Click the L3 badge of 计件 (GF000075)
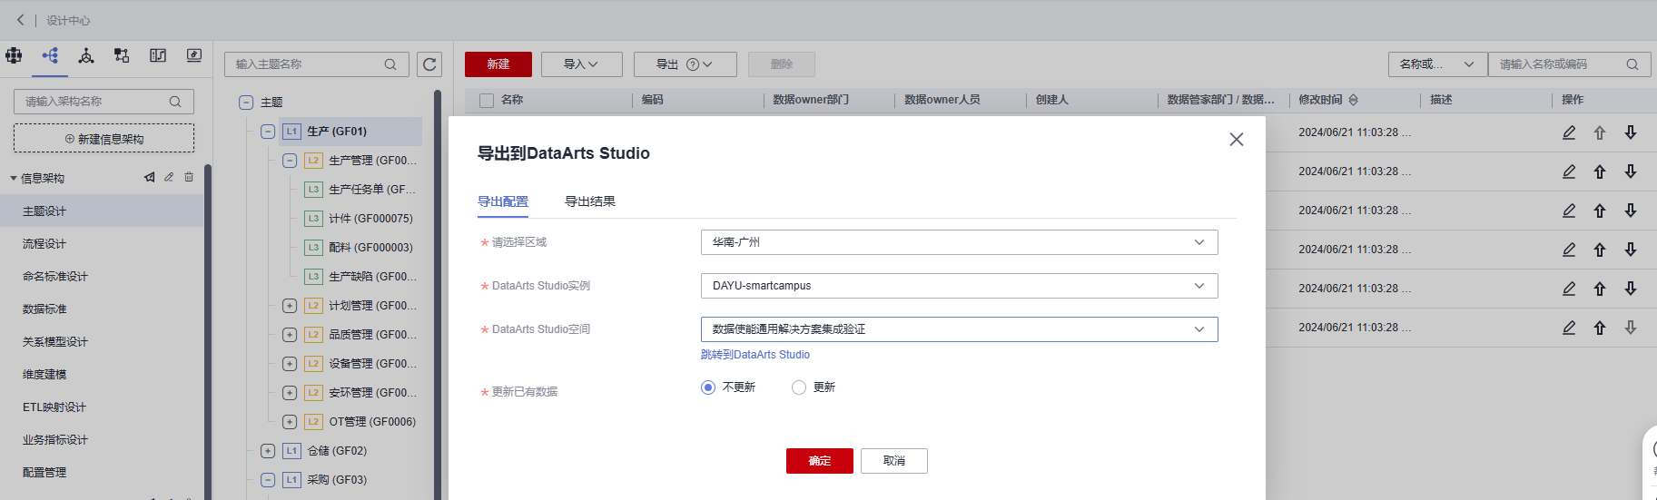1657x500 pixels. (313, 219)
